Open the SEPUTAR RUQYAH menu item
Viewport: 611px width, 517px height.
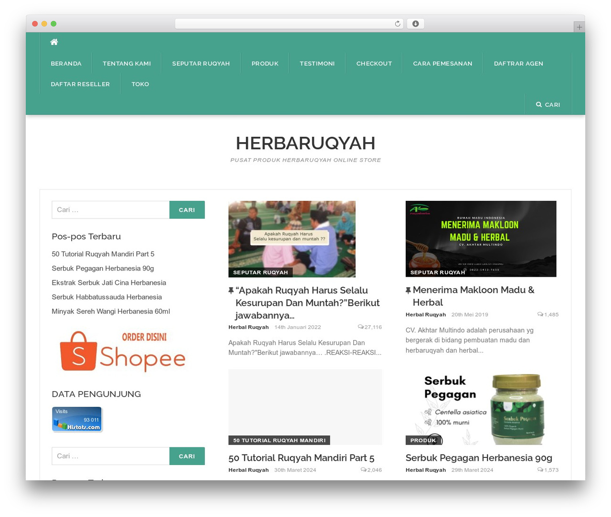(201, 63)
